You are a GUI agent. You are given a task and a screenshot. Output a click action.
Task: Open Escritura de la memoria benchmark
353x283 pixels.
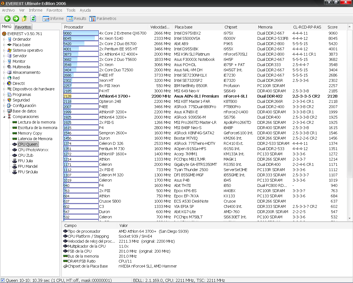(x=38, y=128)
